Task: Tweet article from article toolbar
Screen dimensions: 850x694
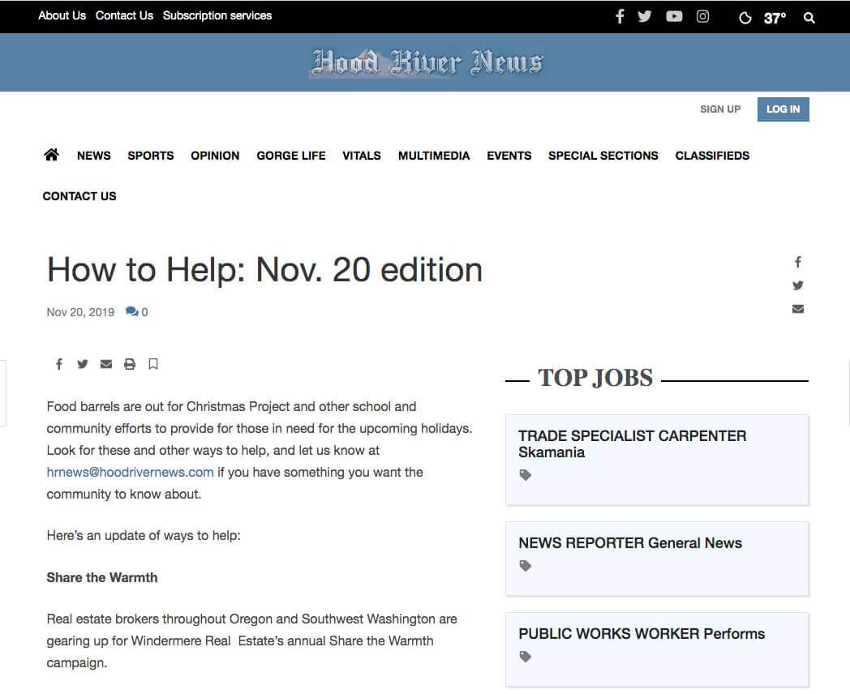Action: coord(83,364)
